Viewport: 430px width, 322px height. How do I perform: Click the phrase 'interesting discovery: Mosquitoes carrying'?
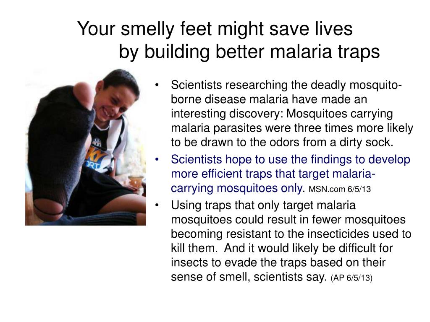point(282,114)
